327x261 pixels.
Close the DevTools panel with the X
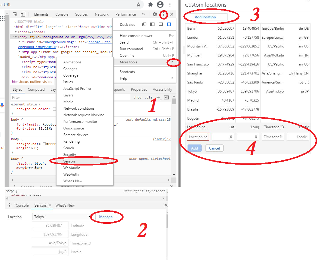coord(172,14)
